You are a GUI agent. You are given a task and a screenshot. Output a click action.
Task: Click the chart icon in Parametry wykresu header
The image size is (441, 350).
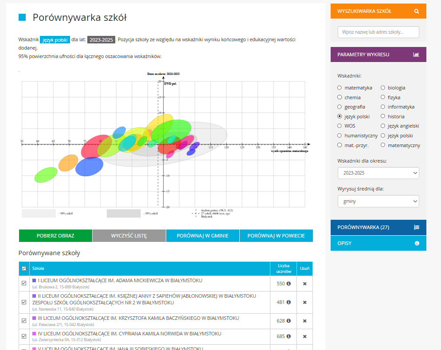coord(416,54)
